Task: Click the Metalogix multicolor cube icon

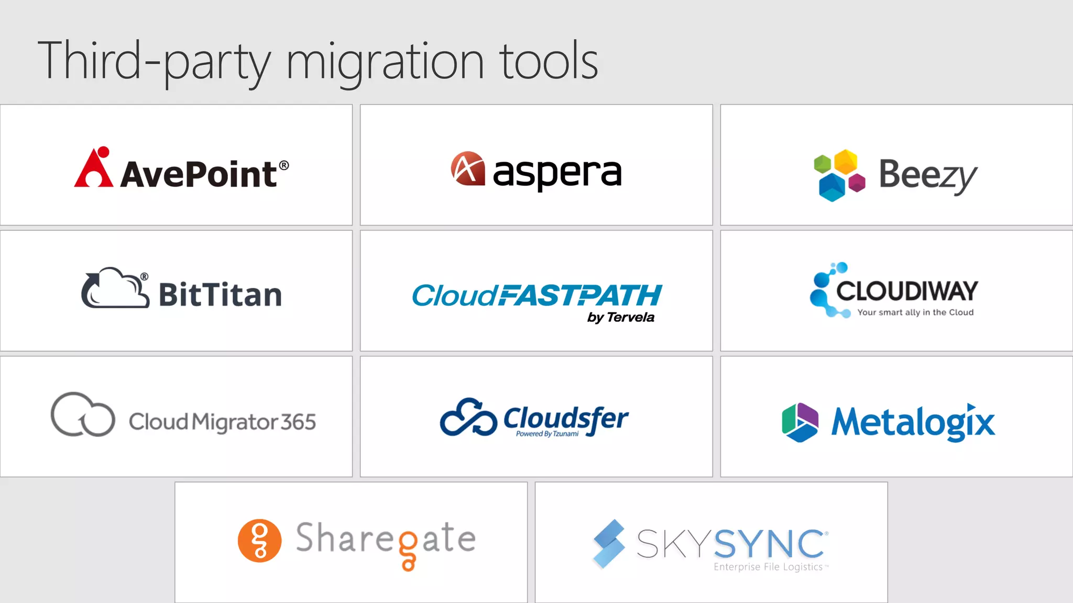Action: pyautogui.click(x=800, y=422)
